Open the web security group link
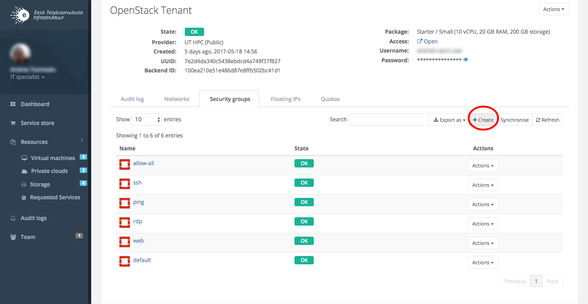The height and width of the screenshot is (304, 588). (x=138, y=241)
